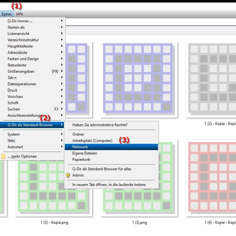Click the Admin shield icon

pos(68,175)
